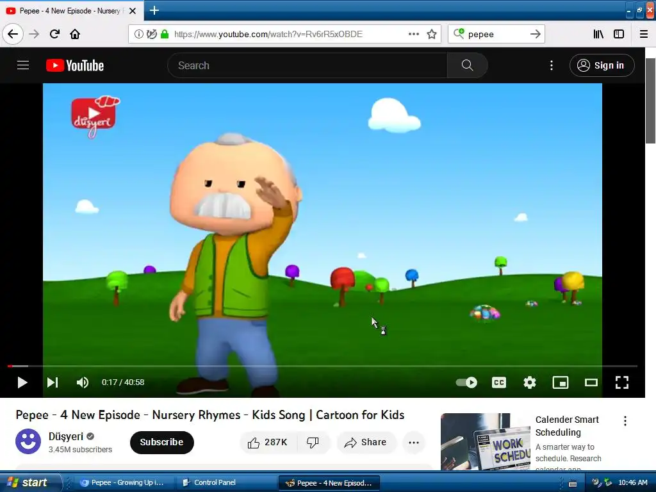656x492 pixels.
Task: Like the video with 287K likes
Action: point(268,442)
